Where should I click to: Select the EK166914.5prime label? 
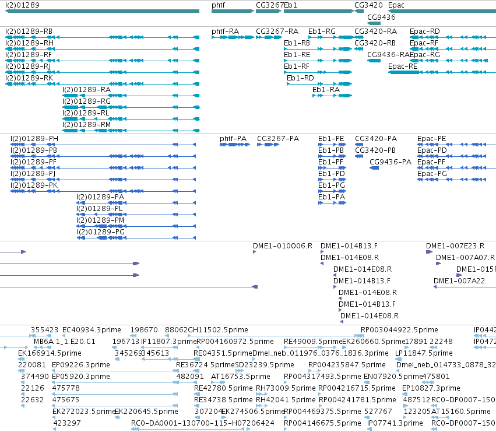(50, 353)
